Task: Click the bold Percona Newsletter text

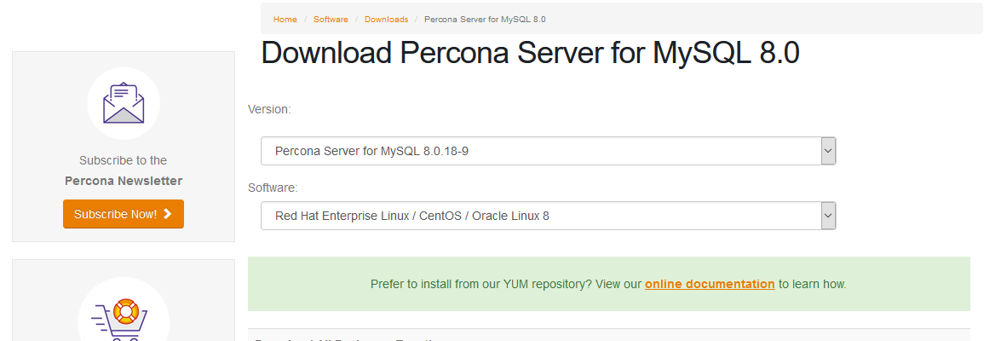Action: point(124,181)
